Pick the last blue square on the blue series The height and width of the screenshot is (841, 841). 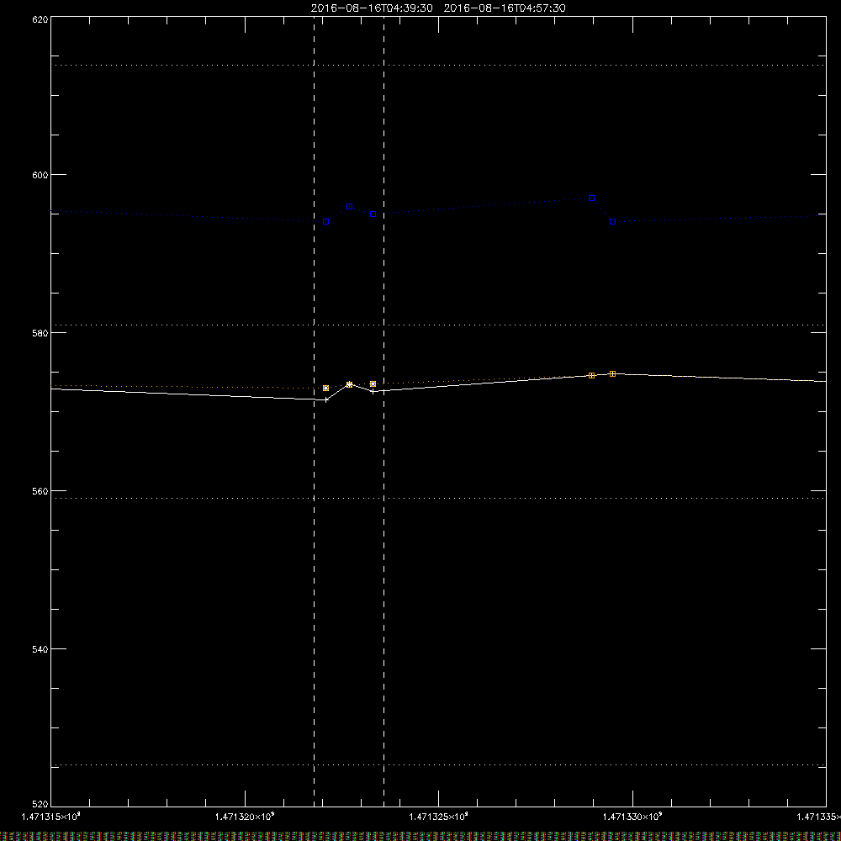click(x=612, y=222)
